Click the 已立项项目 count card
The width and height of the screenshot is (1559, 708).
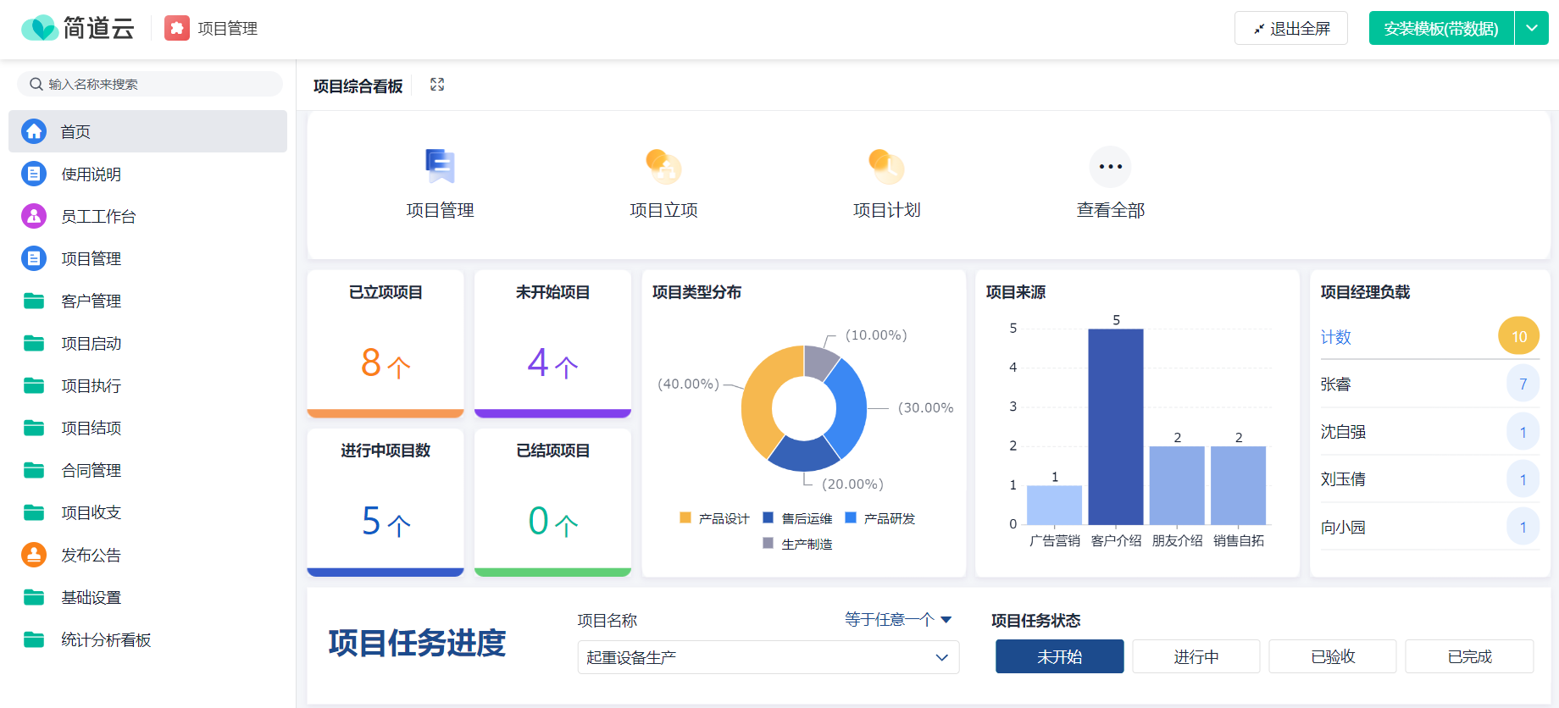[386, 344]
